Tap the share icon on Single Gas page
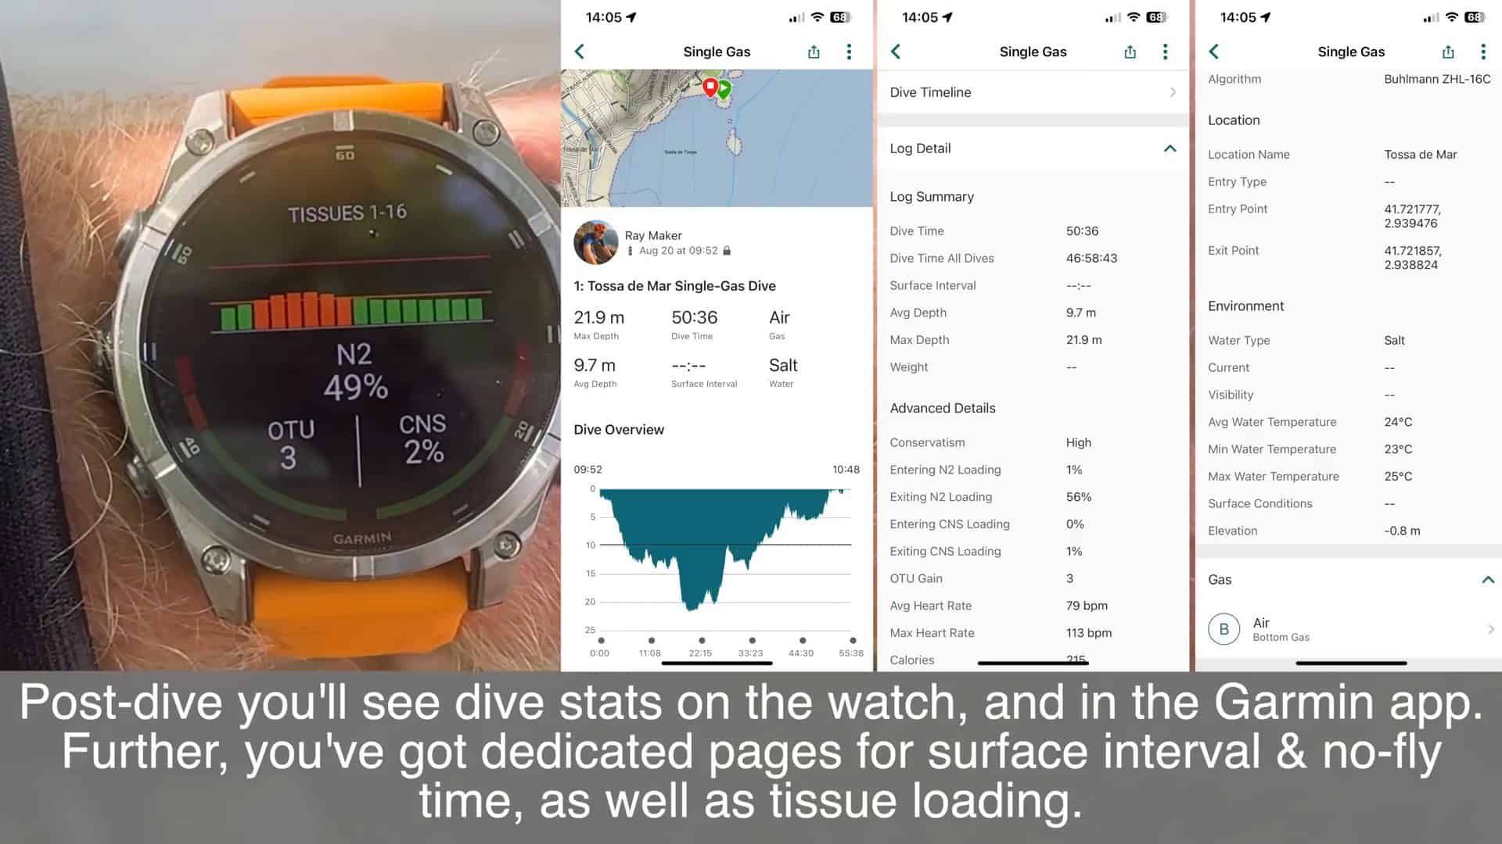 point(814,52)
